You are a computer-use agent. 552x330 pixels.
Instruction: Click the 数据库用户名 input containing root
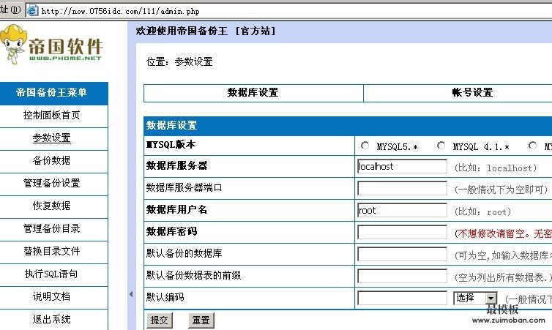pos(402,211)
